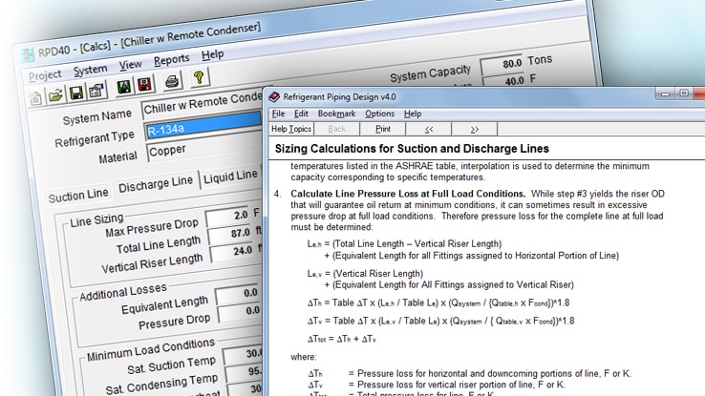Click the New project icon in RPD40 toolbar
The width and height of the screenshot is (705, 396).
tap(35, 98)
